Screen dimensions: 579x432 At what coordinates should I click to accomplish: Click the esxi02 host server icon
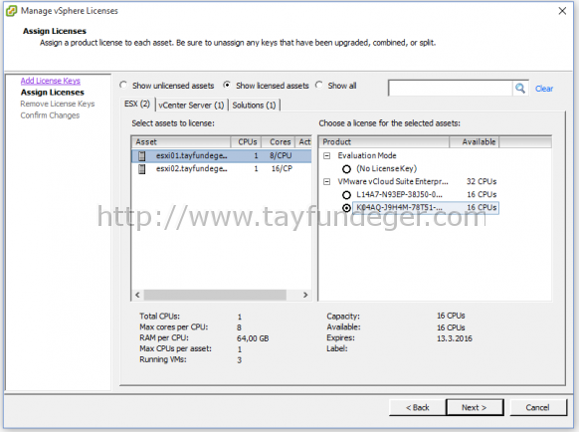142,169
